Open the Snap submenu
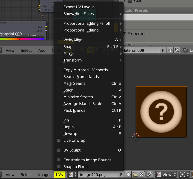 [x=89, y=47]
